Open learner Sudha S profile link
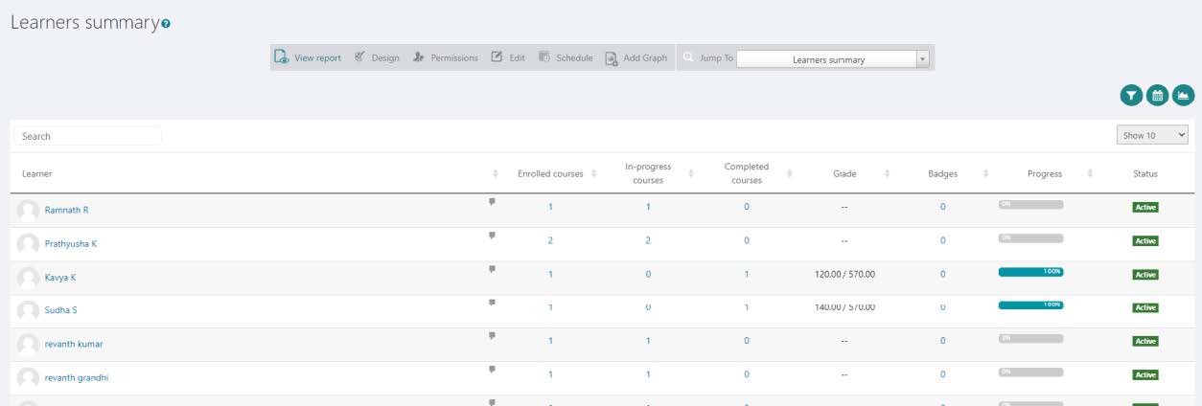 (x=60, y=310)
